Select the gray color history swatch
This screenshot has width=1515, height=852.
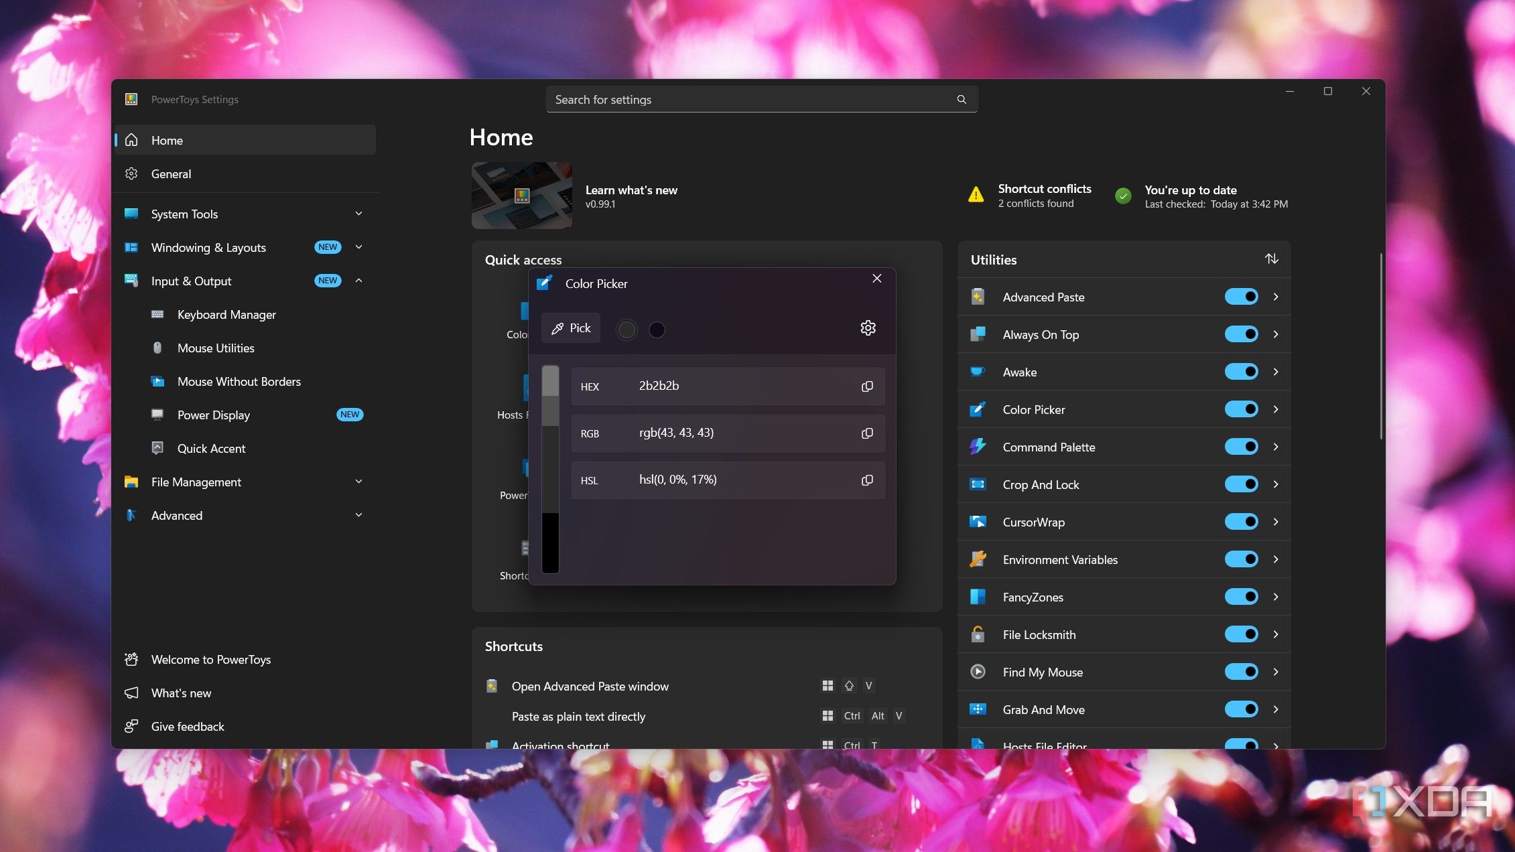[627, 330]
